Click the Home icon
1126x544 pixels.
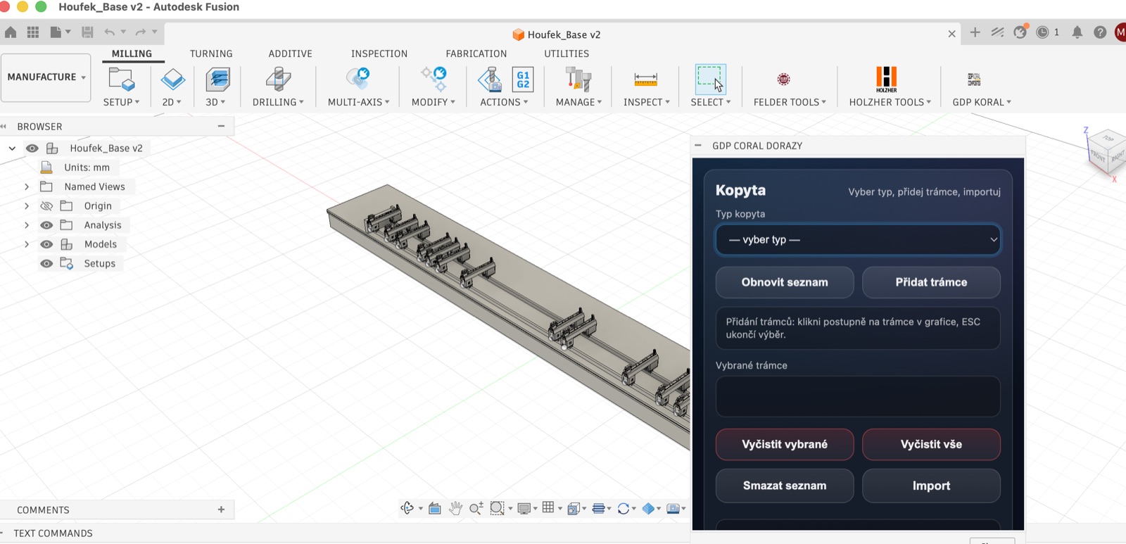pos(11,32)
